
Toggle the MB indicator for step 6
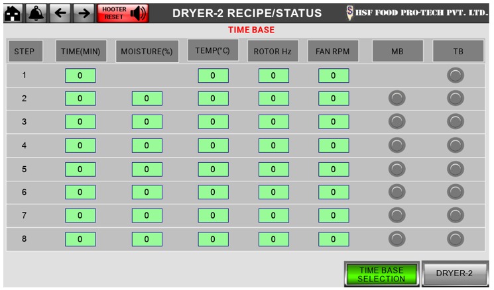coord(397,191)
